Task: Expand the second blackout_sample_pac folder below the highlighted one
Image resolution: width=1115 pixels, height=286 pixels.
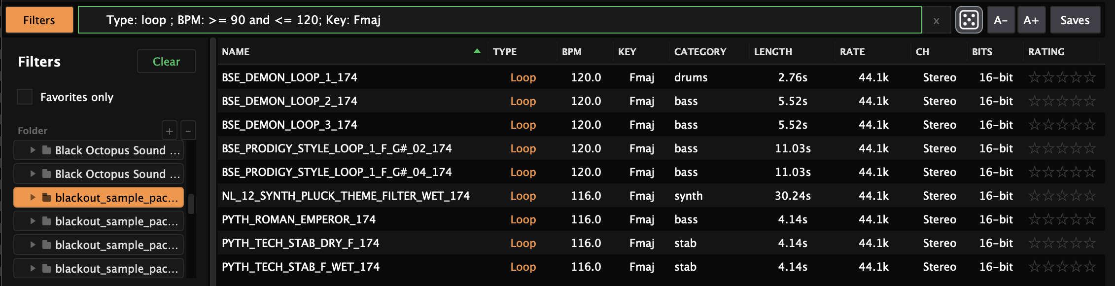Action: pyautogui.click(x=33, y=245)
